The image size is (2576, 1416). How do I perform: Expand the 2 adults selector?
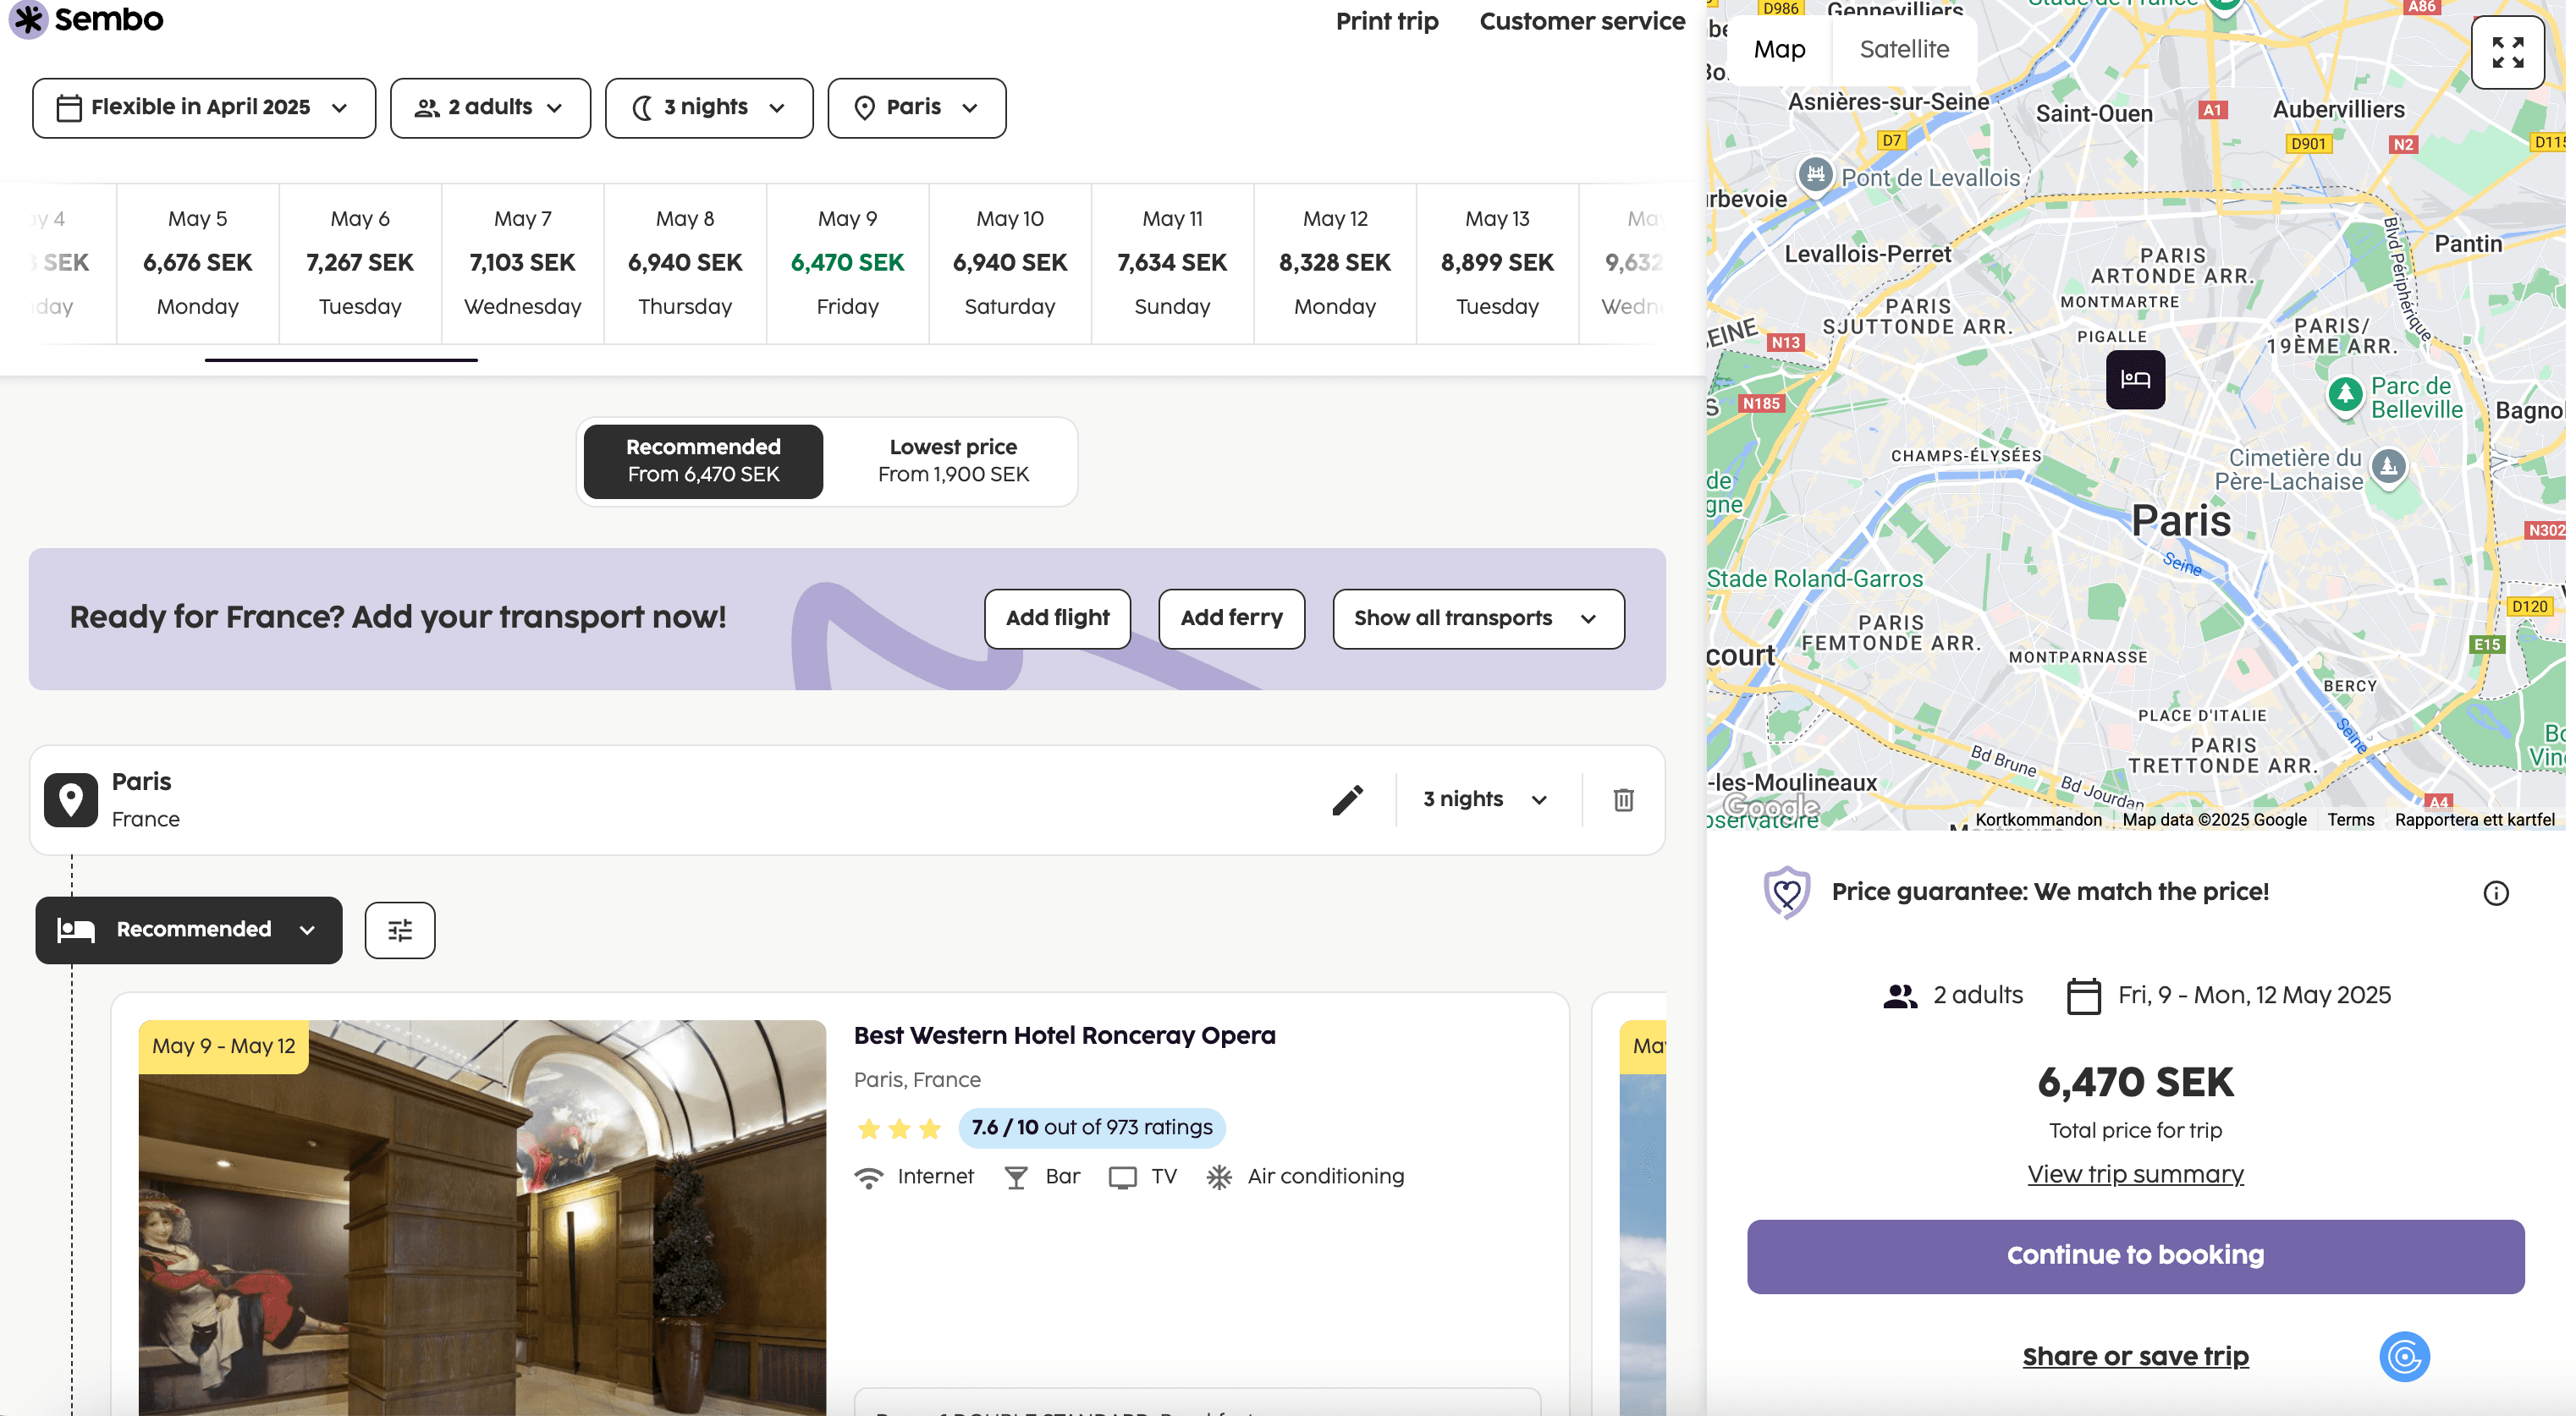(490, 107)
